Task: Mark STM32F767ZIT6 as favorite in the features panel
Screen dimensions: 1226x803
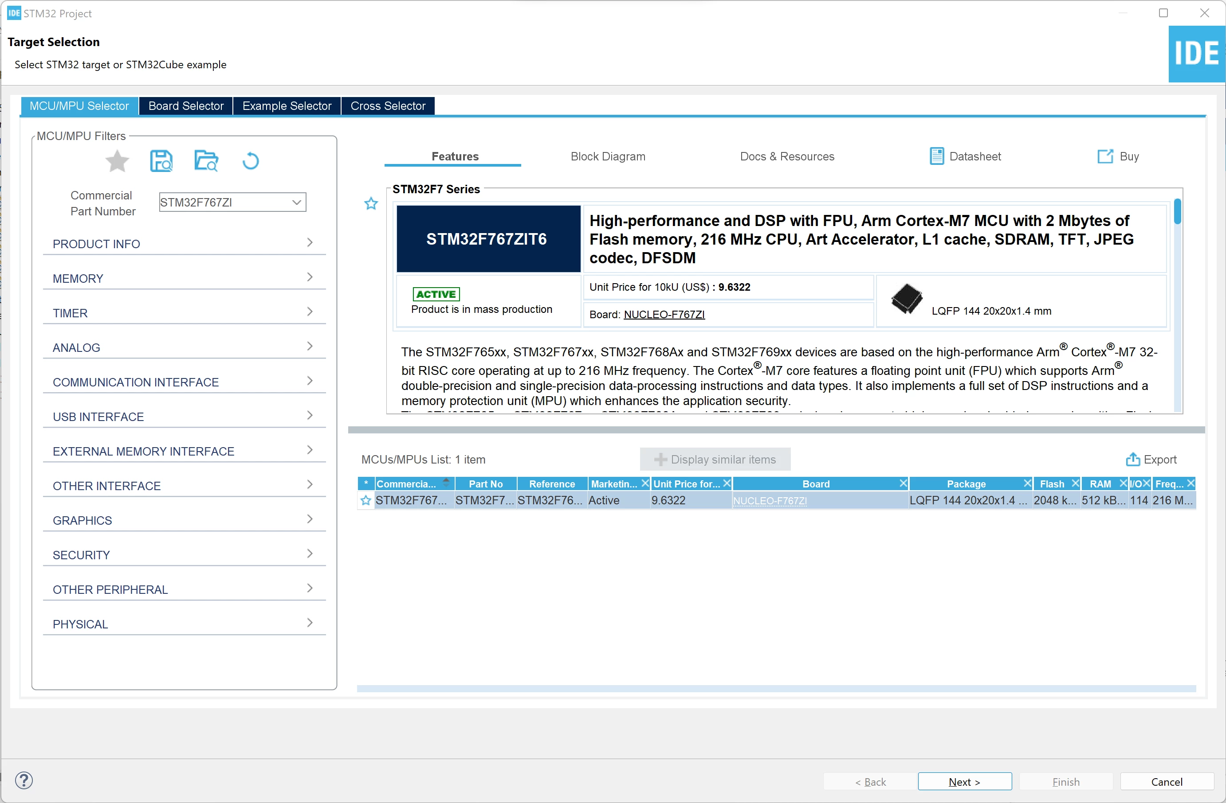Action: click(x=371, y=204)
